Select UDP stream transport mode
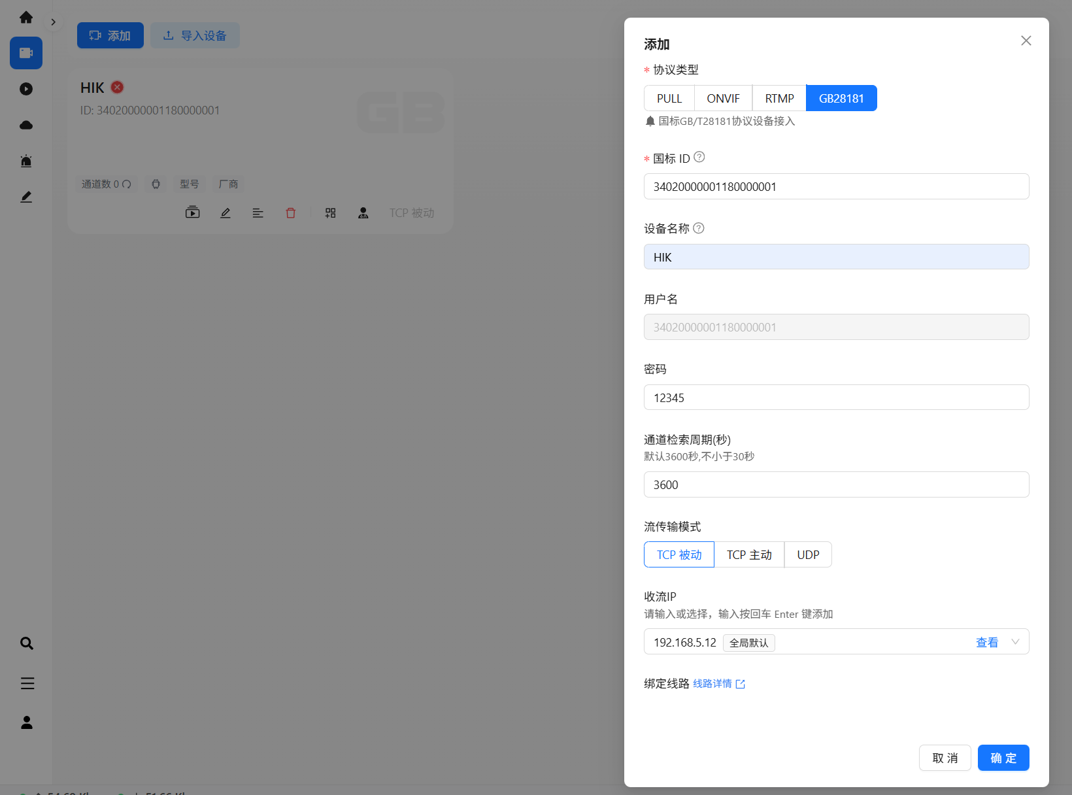Viewport: 1072px width, 795px height. click(808, 554)
